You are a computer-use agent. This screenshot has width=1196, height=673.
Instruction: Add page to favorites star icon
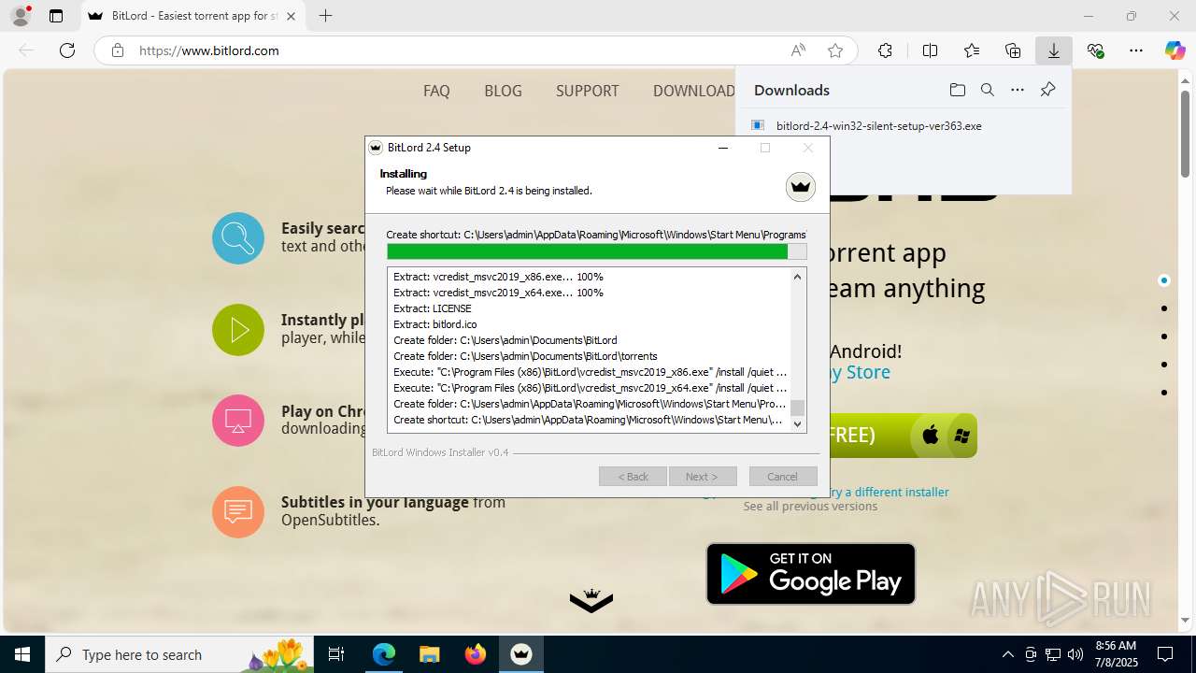[x=835, y=50]
